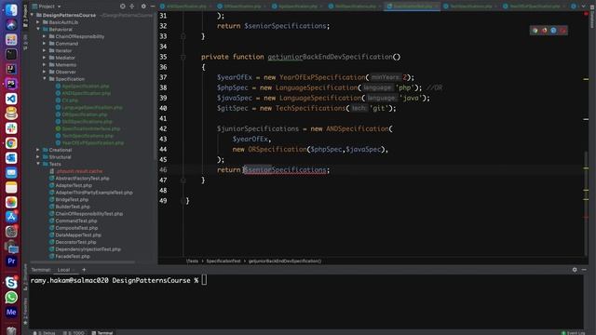The image size is (596, 335).
Task: Click the underlined $seniorSpecifications on line 46
Action: pyautogui.click(x=285, y=169)
